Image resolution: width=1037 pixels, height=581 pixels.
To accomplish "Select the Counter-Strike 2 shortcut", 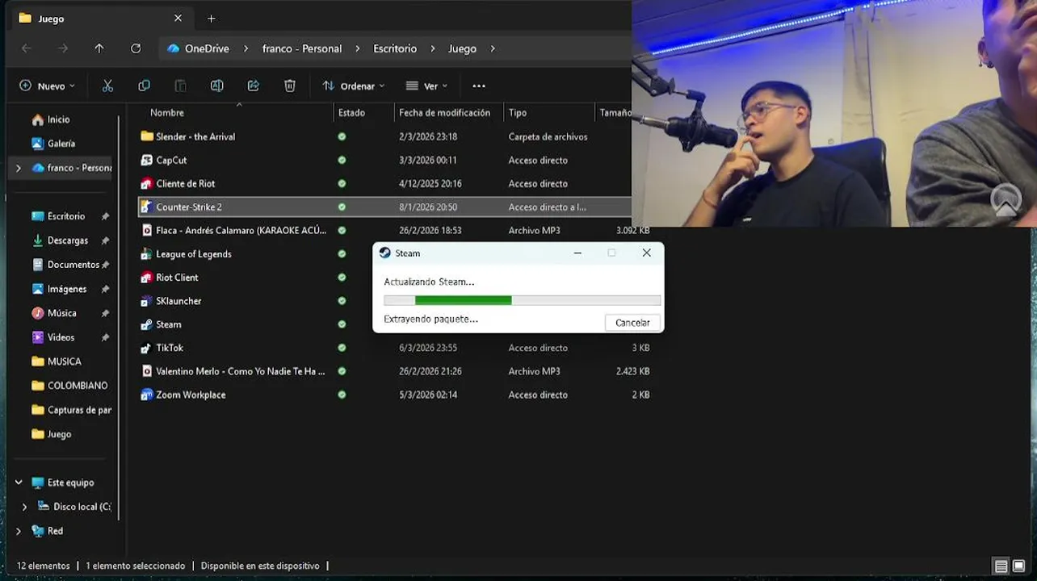I will tap(385, 207).
